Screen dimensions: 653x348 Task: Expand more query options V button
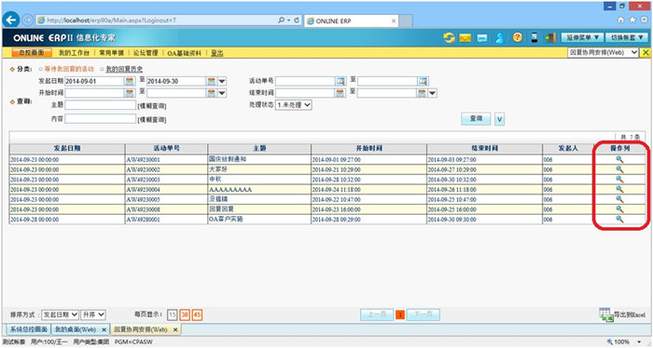(500, 120)
